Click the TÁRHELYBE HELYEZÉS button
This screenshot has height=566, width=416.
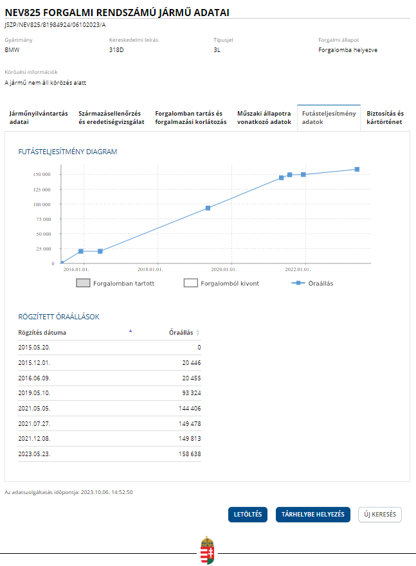[312, 515]
